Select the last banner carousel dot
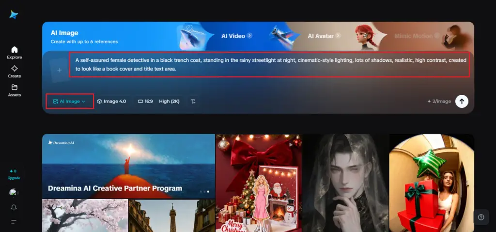 (208, 191)
